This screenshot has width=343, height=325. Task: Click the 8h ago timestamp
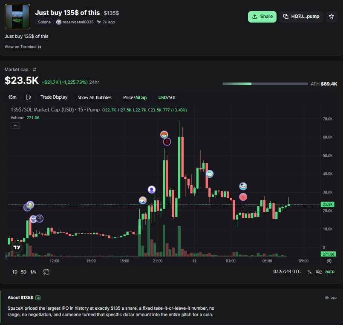(x=331, y=298)
